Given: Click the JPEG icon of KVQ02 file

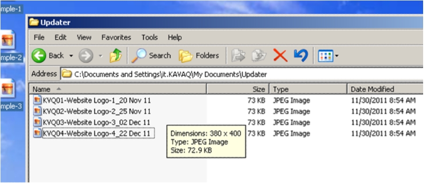Looking at the screenshot, I should (x=38, y=111).
